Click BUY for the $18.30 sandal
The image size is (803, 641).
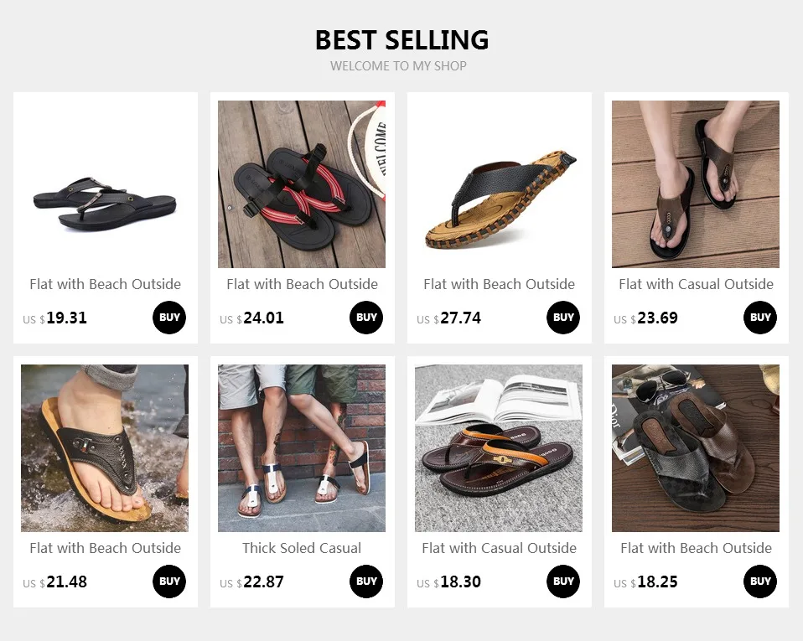pyautogui.click(x=563, y=582)
